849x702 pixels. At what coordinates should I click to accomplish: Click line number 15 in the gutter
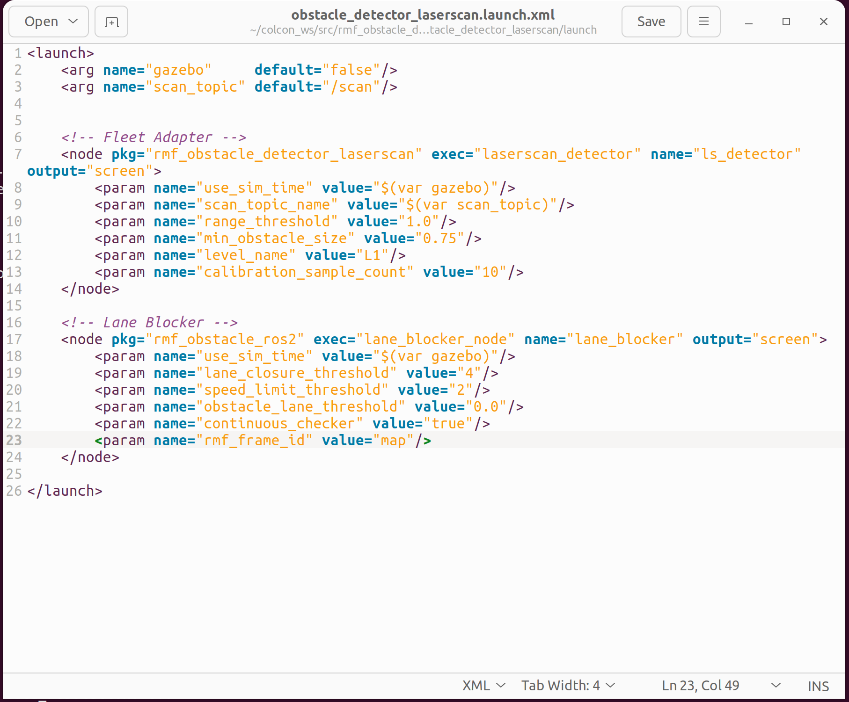(14, 305)
